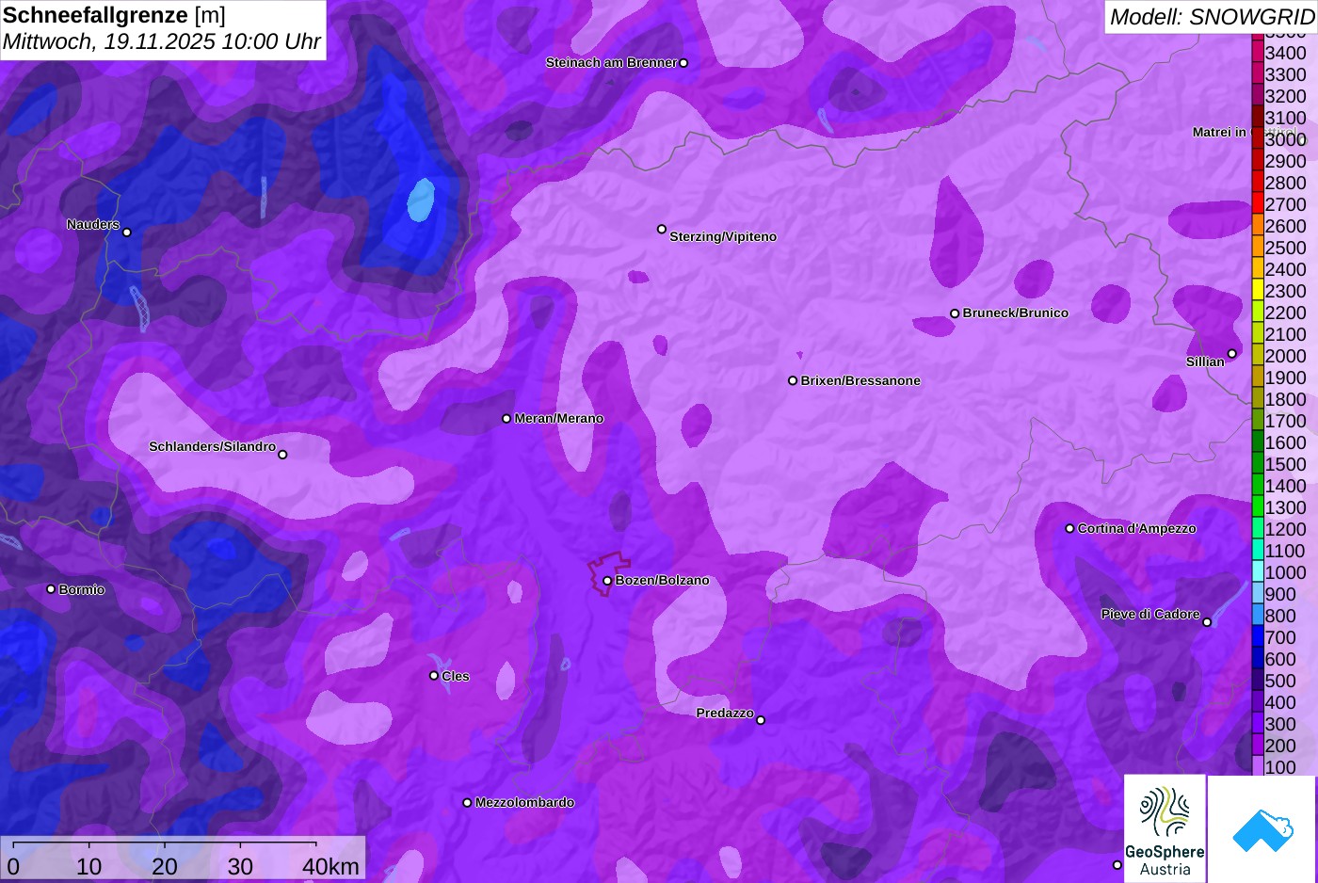Click the Bormio location dot
The height and width of the screenshot is (883, 1318).
click(x=51, y=589)
